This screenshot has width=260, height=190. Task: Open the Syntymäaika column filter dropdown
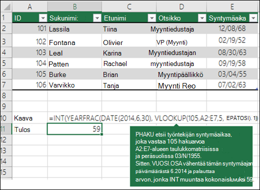pyautogui.click(x=253, y=18)
